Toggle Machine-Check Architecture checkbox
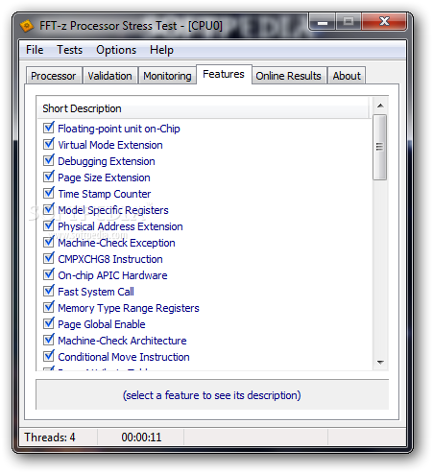This screenshot has width=433, height=473. 49,340
